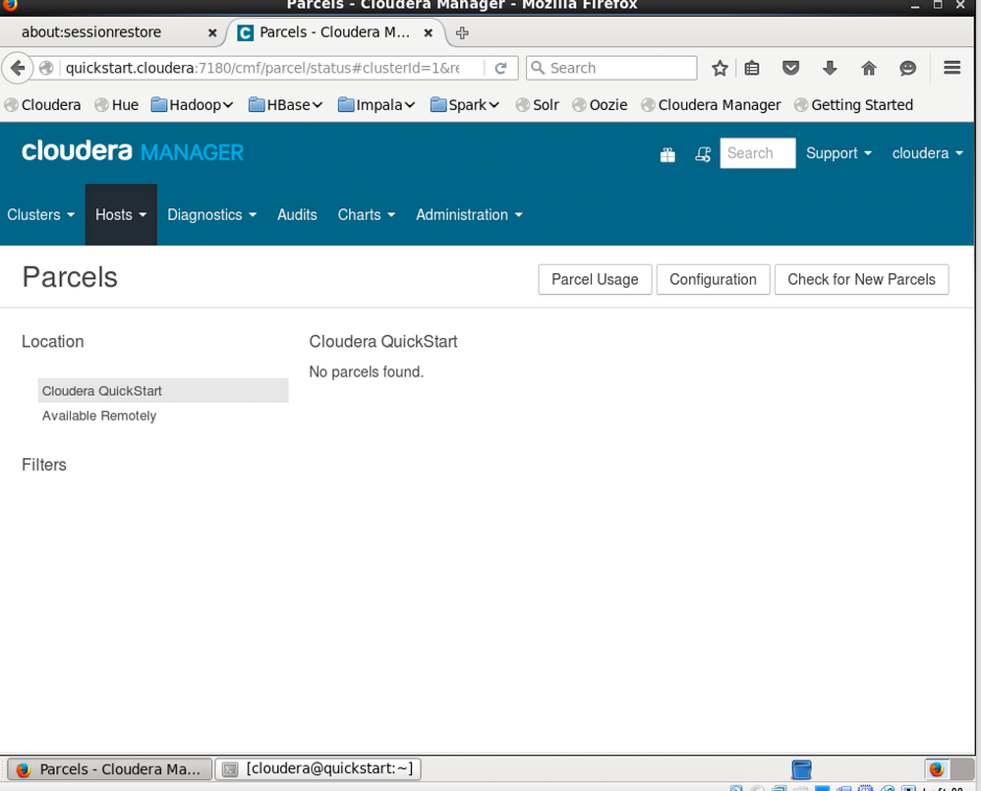This screenshot has width=981, height=791.
Task: Open the bookmarks list icon
Action: [x=752, y=68]
